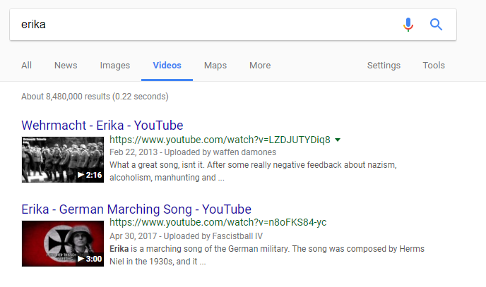Click the play icon on 2:16 video
Viewport: 486px width, 287px height.
[81, 175]
